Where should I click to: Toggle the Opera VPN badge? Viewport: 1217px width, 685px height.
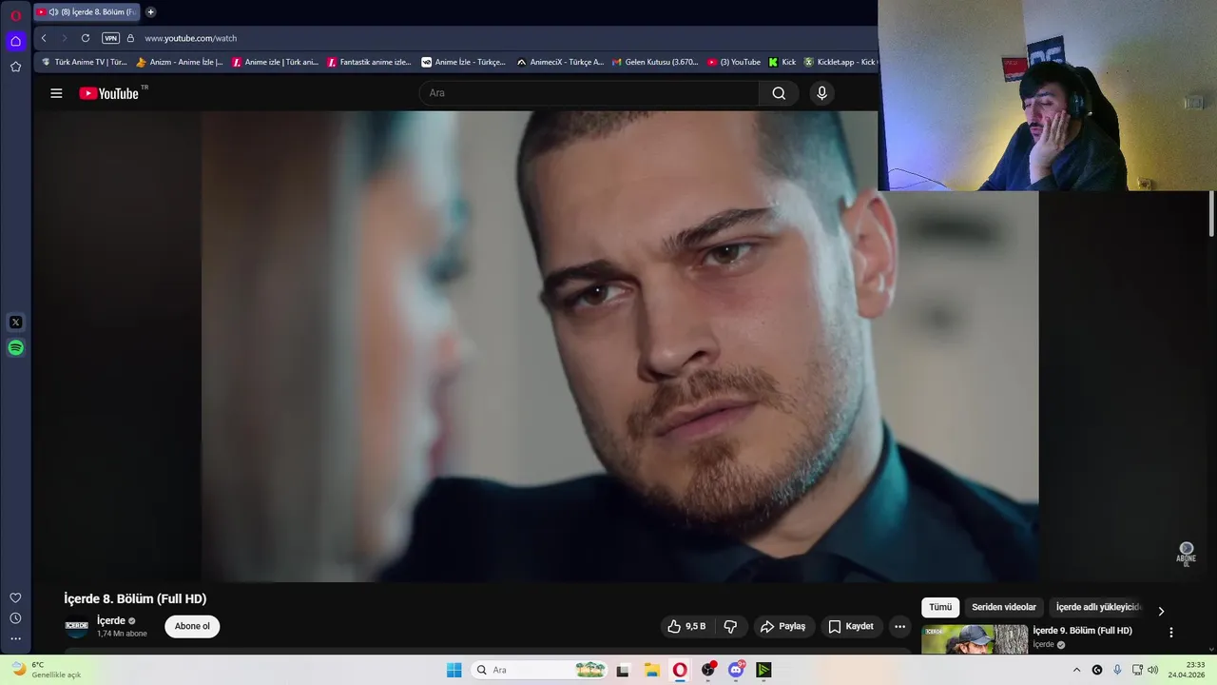coord(110,38)
